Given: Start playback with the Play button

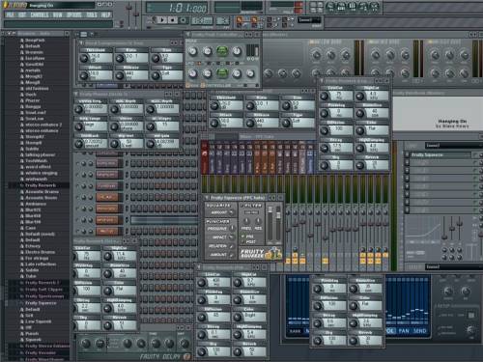Looking at the screenshot, I should (162, 20).
